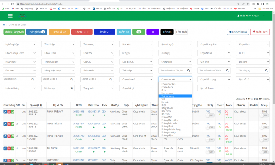The width and height of the screenshot is (275, 165).
Task: Delete PHAN TRÍ ANH row with red icon
Action: (9, 124)
